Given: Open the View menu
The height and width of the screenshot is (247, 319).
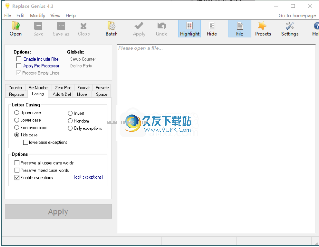Looking at the screenshot, I should [55, 15].
